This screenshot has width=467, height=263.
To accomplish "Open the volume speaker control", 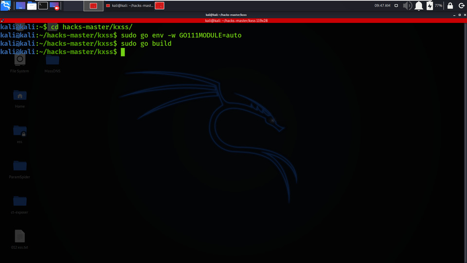I will pos(408,6).
